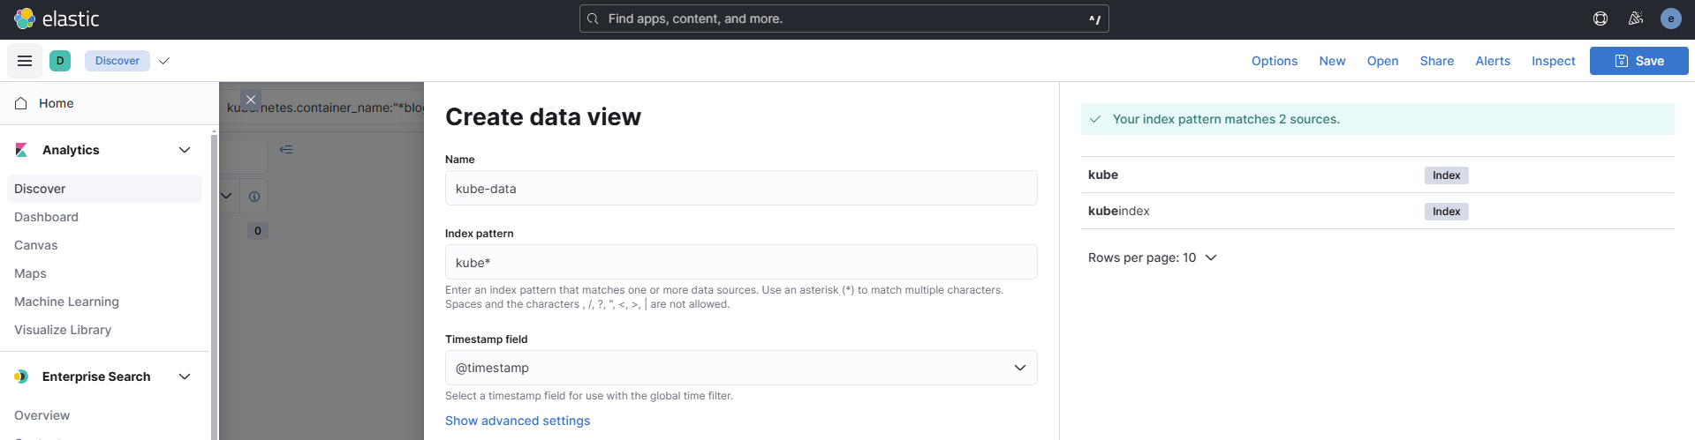Viewport: 1695px width, 440px height.
Task: Close the Create data view flyout
Action: (x=251, y=100)
